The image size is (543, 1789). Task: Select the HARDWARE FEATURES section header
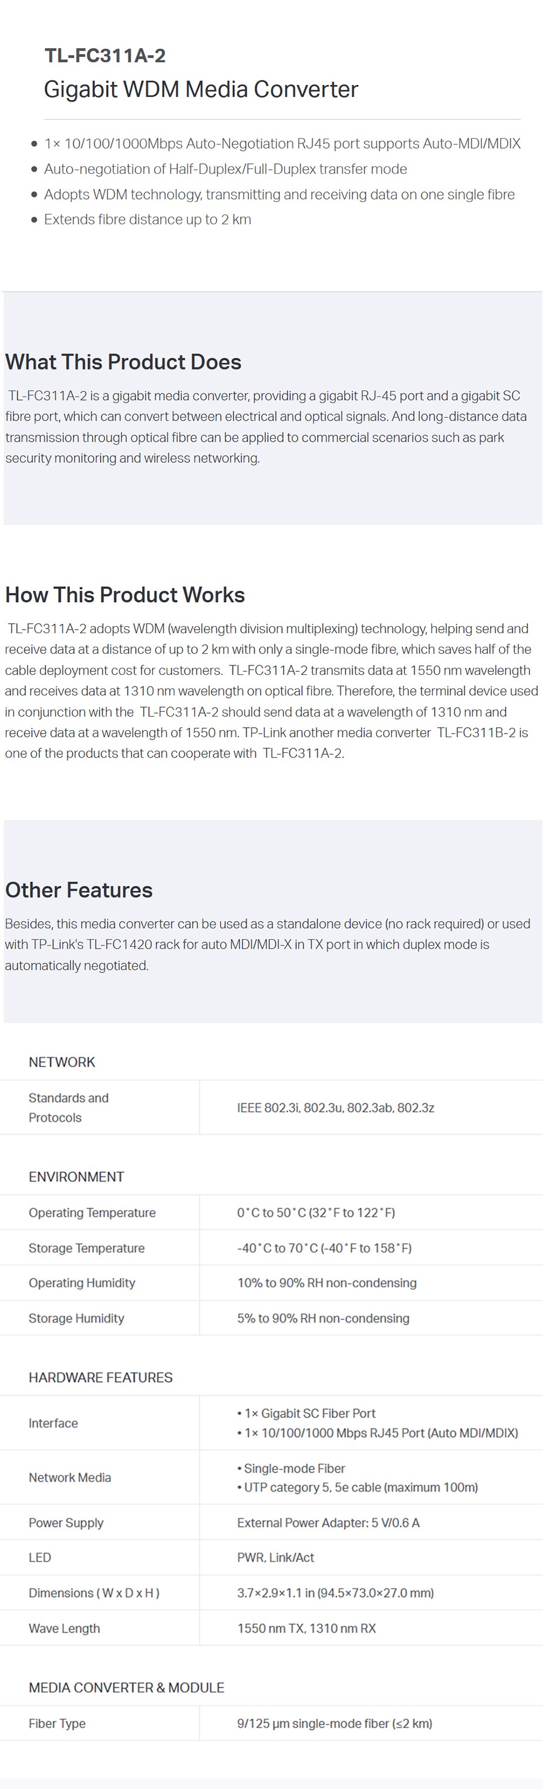(101, 1377)
